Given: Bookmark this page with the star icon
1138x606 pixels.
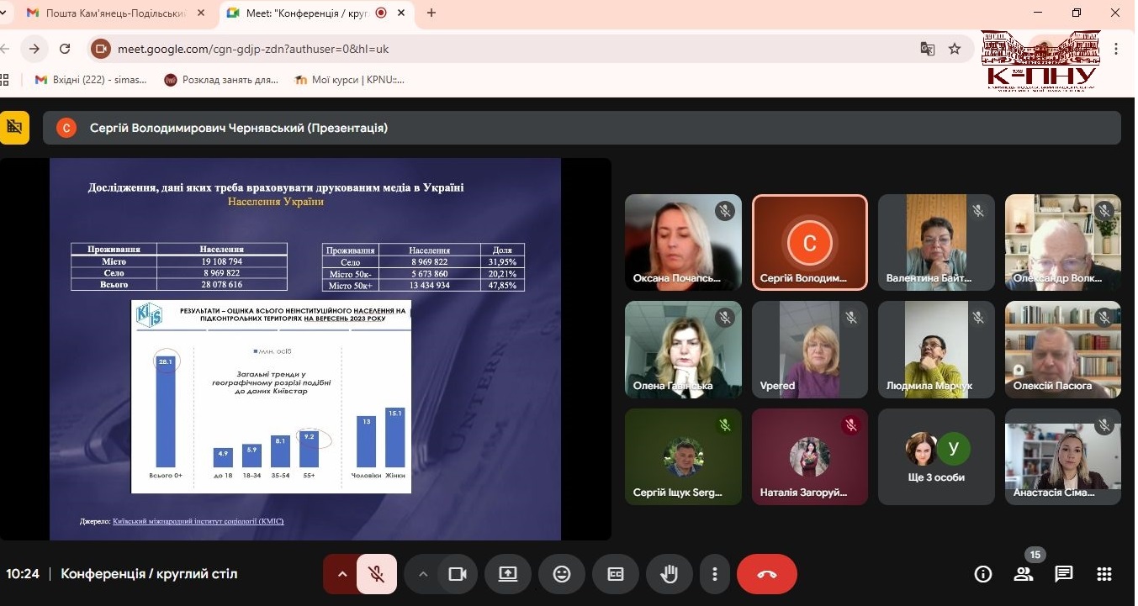Looking at the screenshot, I should click(955, 49).
